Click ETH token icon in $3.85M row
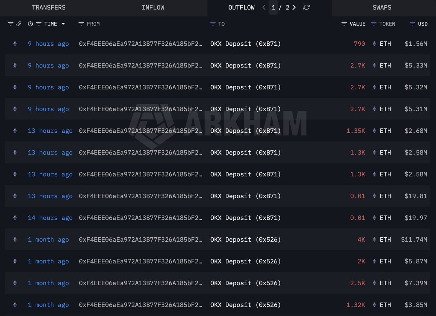Screen dimensions: 436x316 pyautogui.click(x=375, y=305)
